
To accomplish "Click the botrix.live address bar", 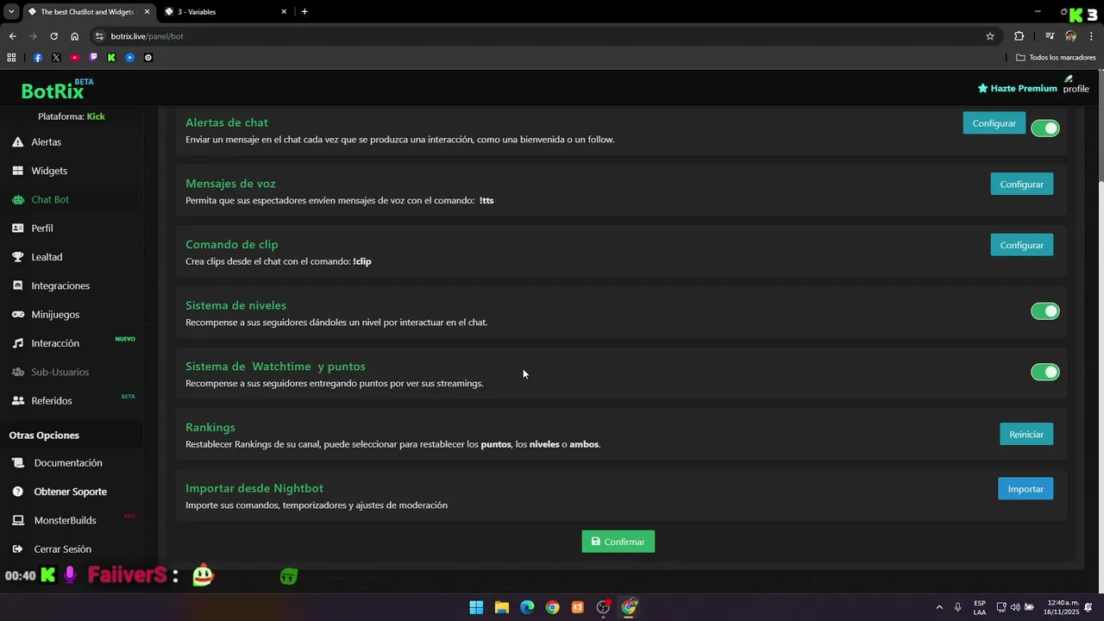I will pos(535,36).
